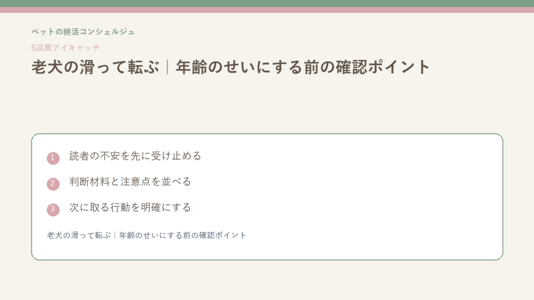Click 老犬の滑って転ぶ in the small card caption
This screenshot has height=300, width=534.
pyautogui.click(x=79, y=235)
